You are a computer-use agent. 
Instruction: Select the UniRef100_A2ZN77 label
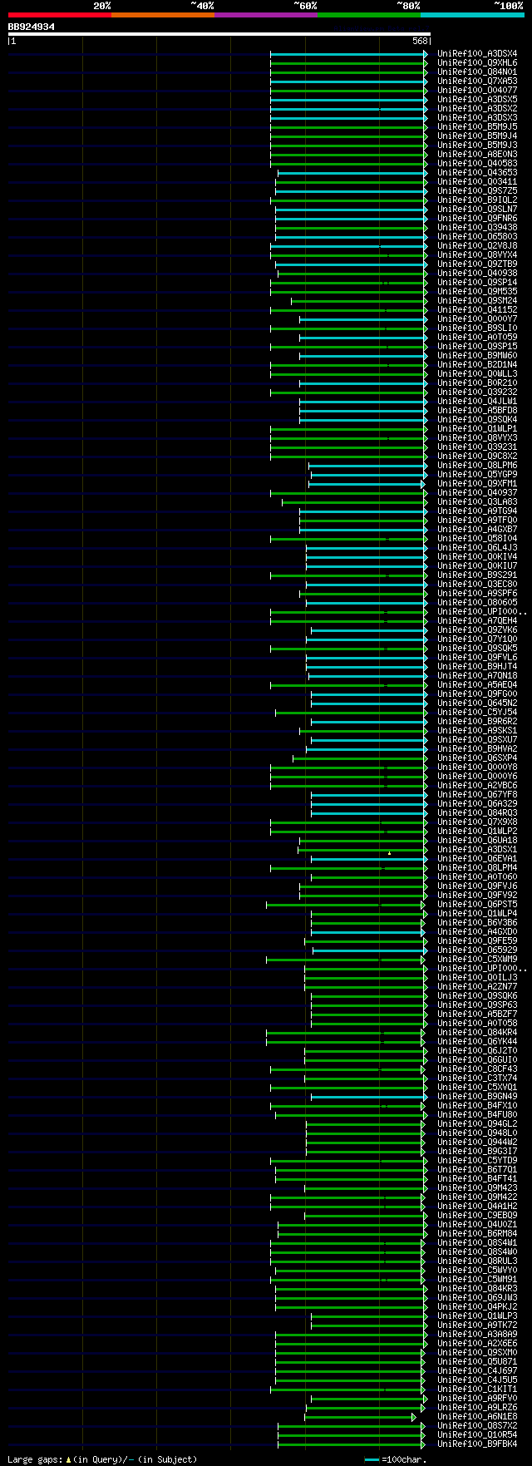tap(477, 987)
